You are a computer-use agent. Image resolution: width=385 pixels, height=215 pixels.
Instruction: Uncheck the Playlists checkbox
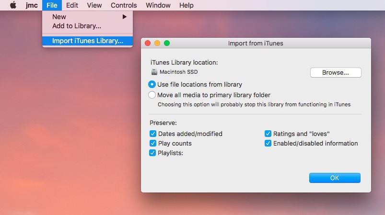152,153
